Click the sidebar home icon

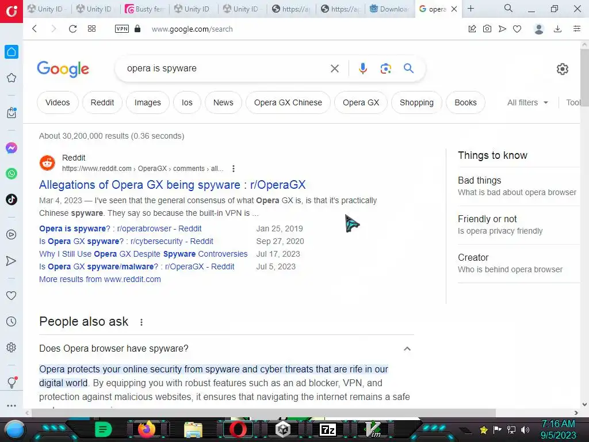12,52
